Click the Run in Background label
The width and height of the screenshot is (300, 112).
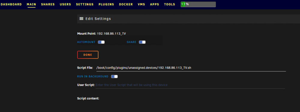pos(93,76)
